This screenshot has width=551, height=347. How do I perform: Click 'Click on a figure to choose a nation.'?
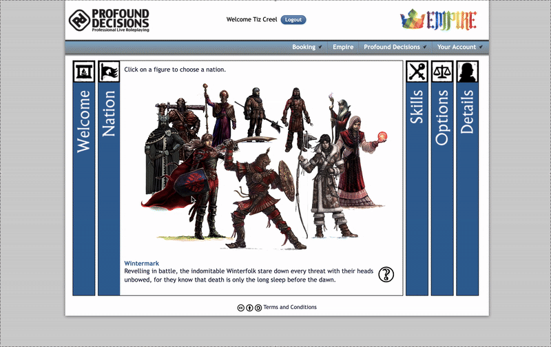175,70
